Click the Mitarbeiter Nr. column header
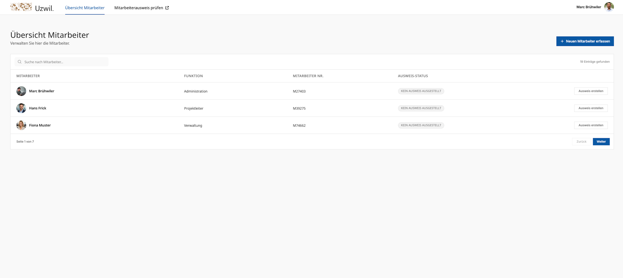Screen dimensions: 623x278 pyautogui.click(x=308, y=76)
